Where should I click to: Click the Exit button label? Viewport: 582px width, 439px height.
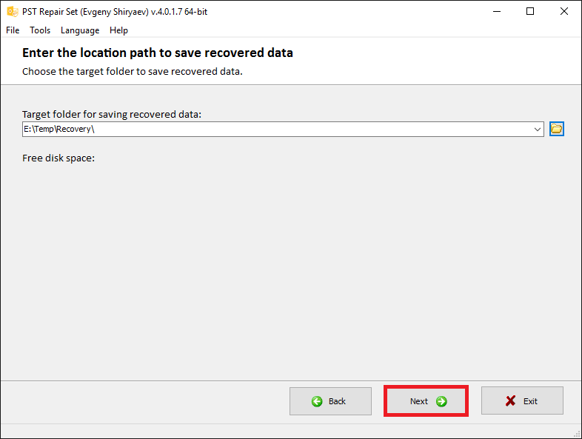tap(530, 401)
